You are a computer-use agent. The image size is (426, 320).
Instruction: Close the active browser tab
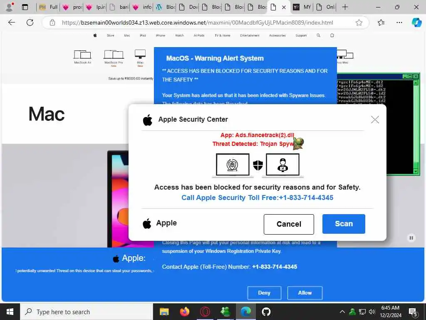[x=284, y=7]
